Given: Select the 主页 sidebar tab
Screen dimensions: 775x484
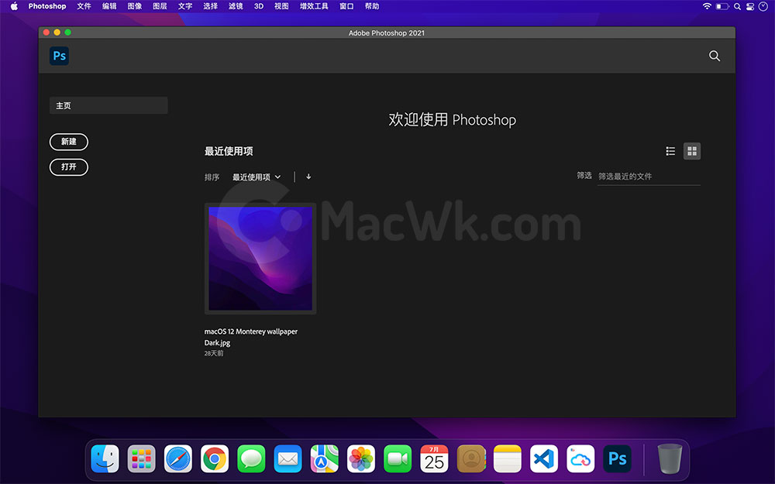Looking at the screenshot, I should coord(108,105).
